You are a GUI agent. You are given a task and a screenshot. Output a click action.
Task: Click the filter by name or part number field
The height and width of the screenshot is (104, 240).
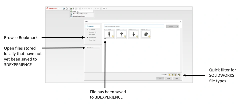click(x=134, y=26)
